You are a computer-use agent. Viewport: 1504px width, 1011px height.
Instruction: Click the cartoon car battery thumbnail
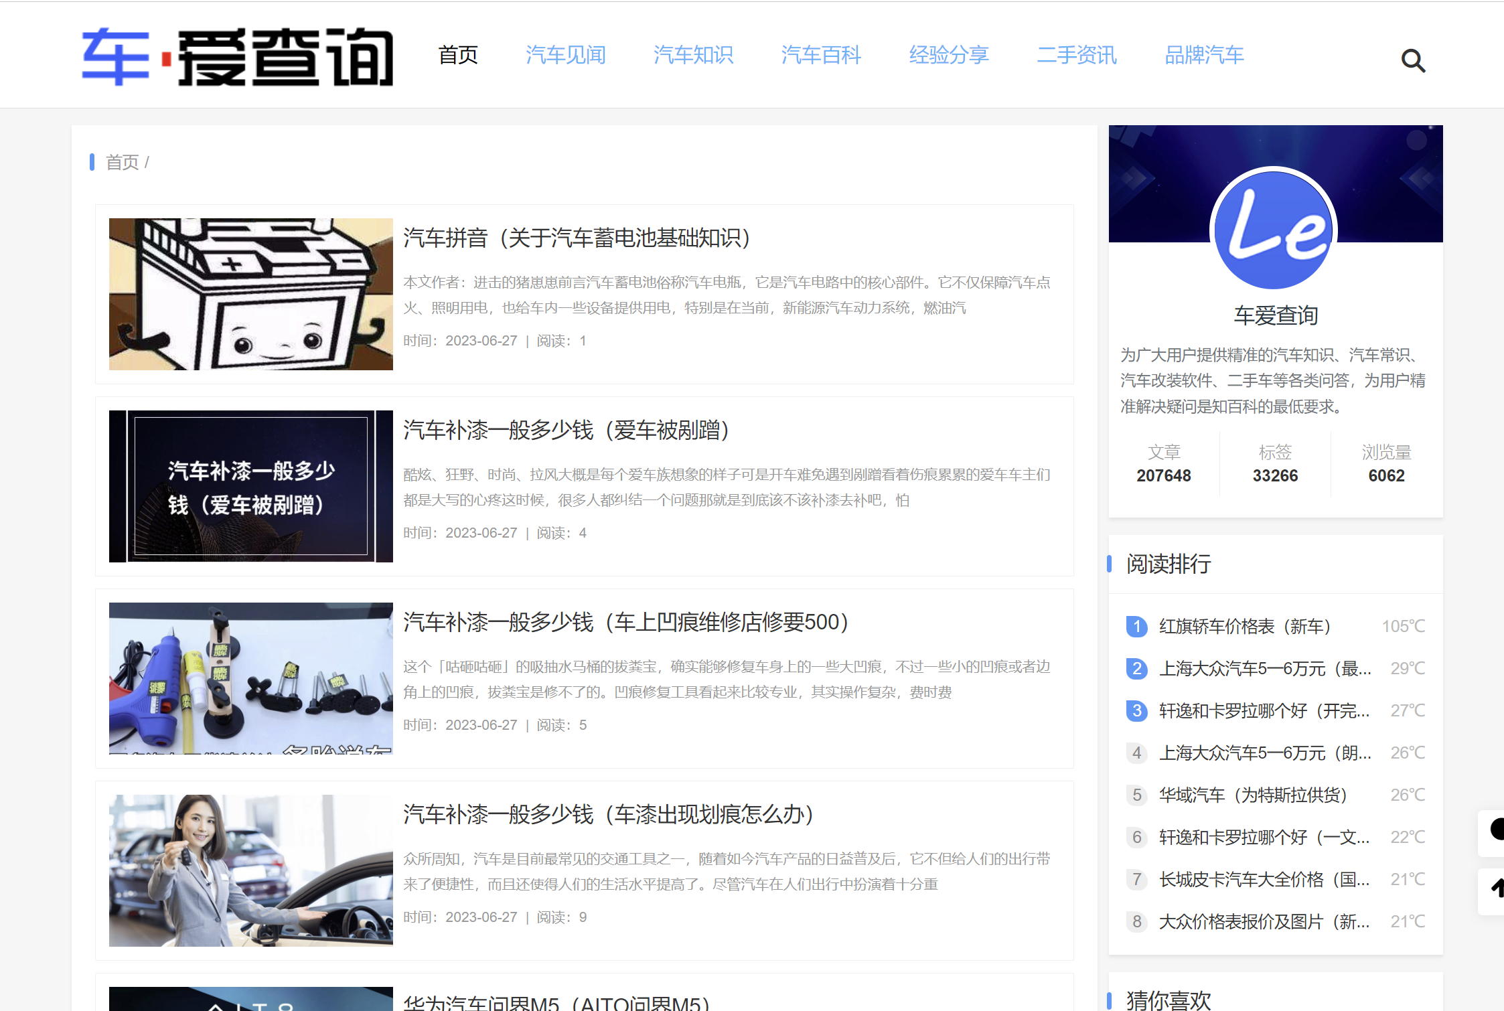coord(251,294)
